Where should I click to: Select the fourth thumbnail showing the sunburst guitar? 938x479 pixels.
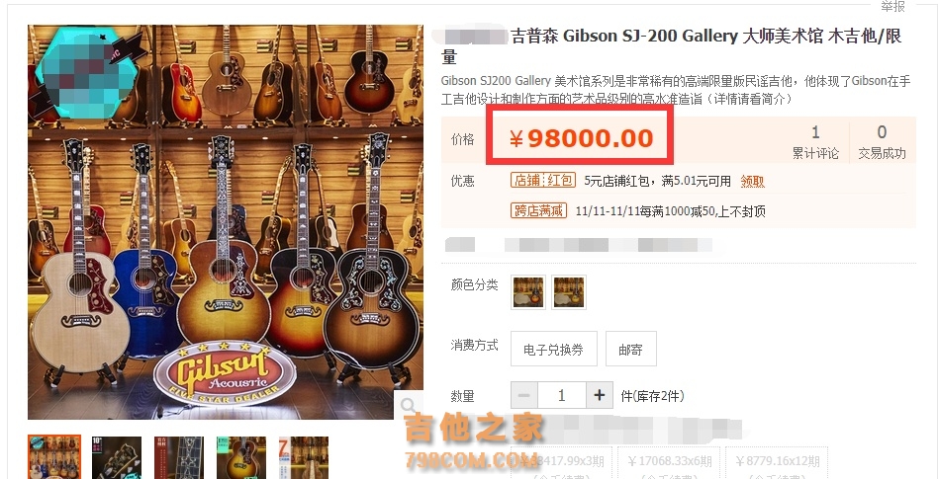(241, 457)
